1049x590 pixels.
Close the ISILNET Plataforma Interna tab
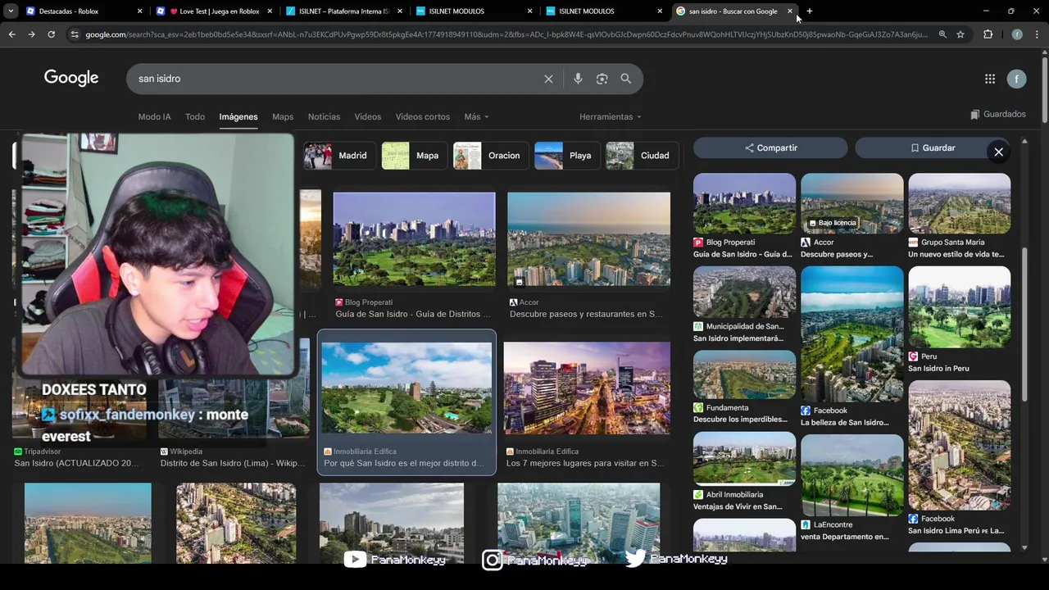click(x=399, y=11)
